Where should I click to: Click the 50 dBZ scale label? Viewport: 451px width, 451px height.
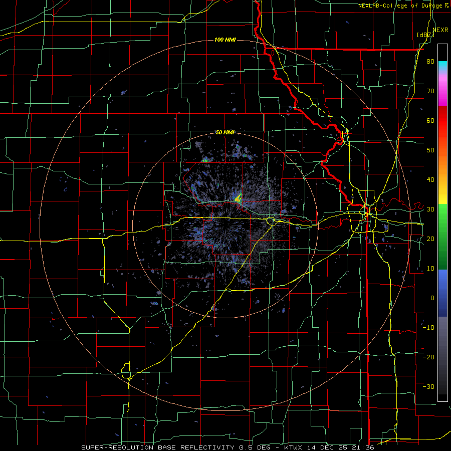(x=430, y=150)
